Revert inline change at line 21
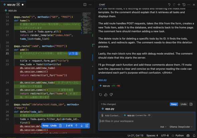197x138 pixels. coord(73,54)
